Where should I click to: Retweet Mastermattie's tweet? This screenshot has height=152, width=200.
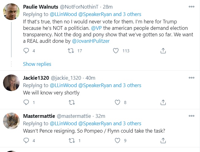(72, 141)
